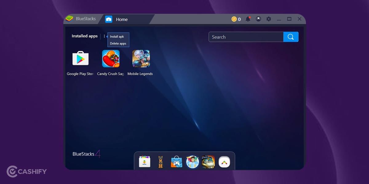The image size is (369, 184).
Task: Click the search magnifier button
Action: tap(291, 37)
